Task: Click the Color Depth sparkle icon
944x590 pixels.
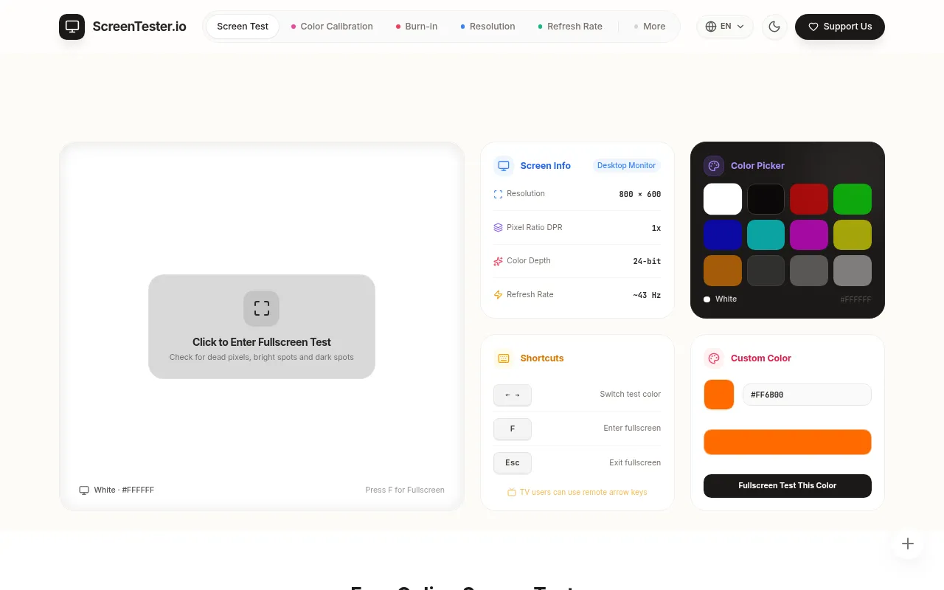Action: [x=498, y=261]
